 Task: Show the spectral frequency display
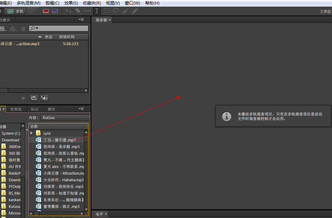[46, 11]
